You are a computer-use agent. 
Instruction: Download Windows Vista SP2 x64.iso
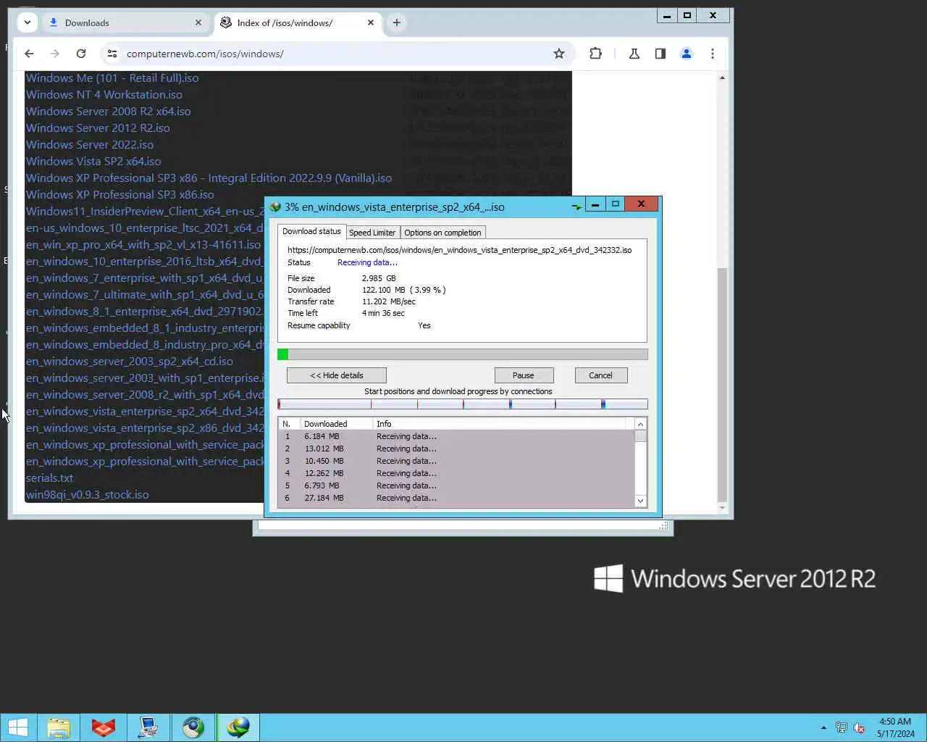93,162
